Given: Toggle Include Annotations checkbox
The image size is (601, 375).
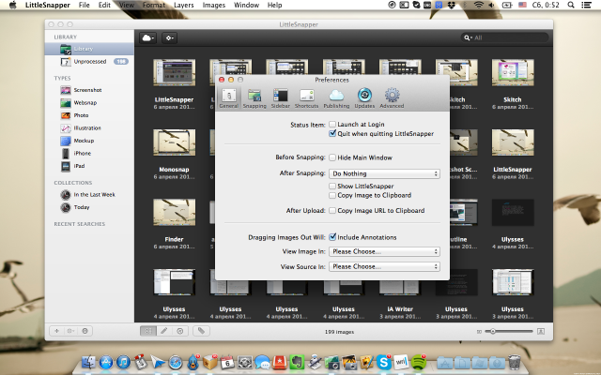Looking at the screenshot, I should 332,237.
